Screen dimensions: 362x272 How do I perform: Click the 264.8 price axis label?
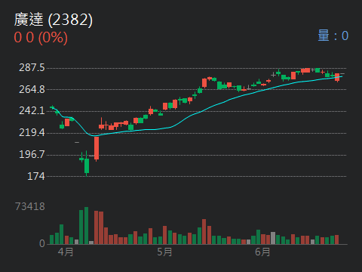coord(32,89)
